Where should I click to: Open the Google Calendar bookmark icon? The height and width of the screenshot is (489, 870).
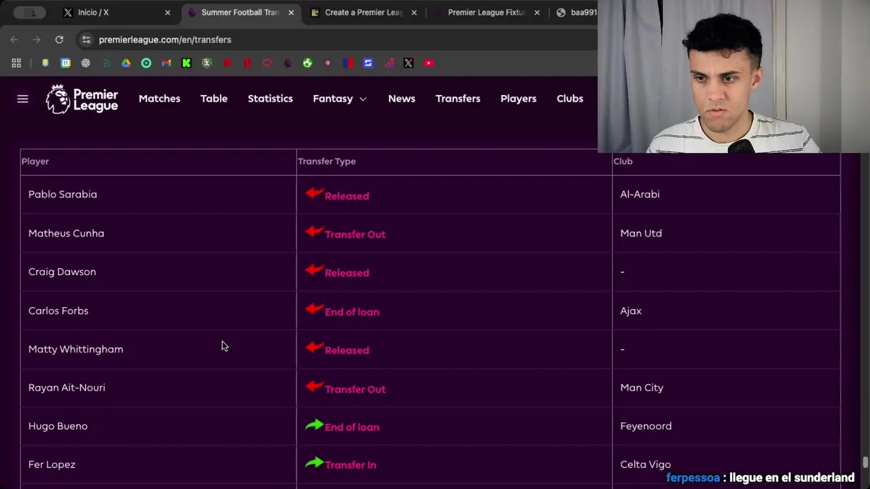pos(65,63)
